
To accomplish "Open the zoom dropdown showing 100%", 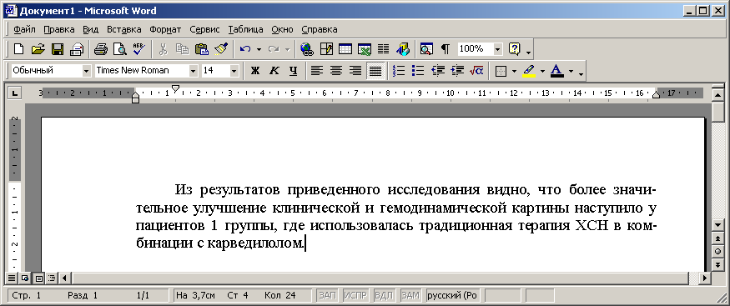I will (x=498, y=48).
